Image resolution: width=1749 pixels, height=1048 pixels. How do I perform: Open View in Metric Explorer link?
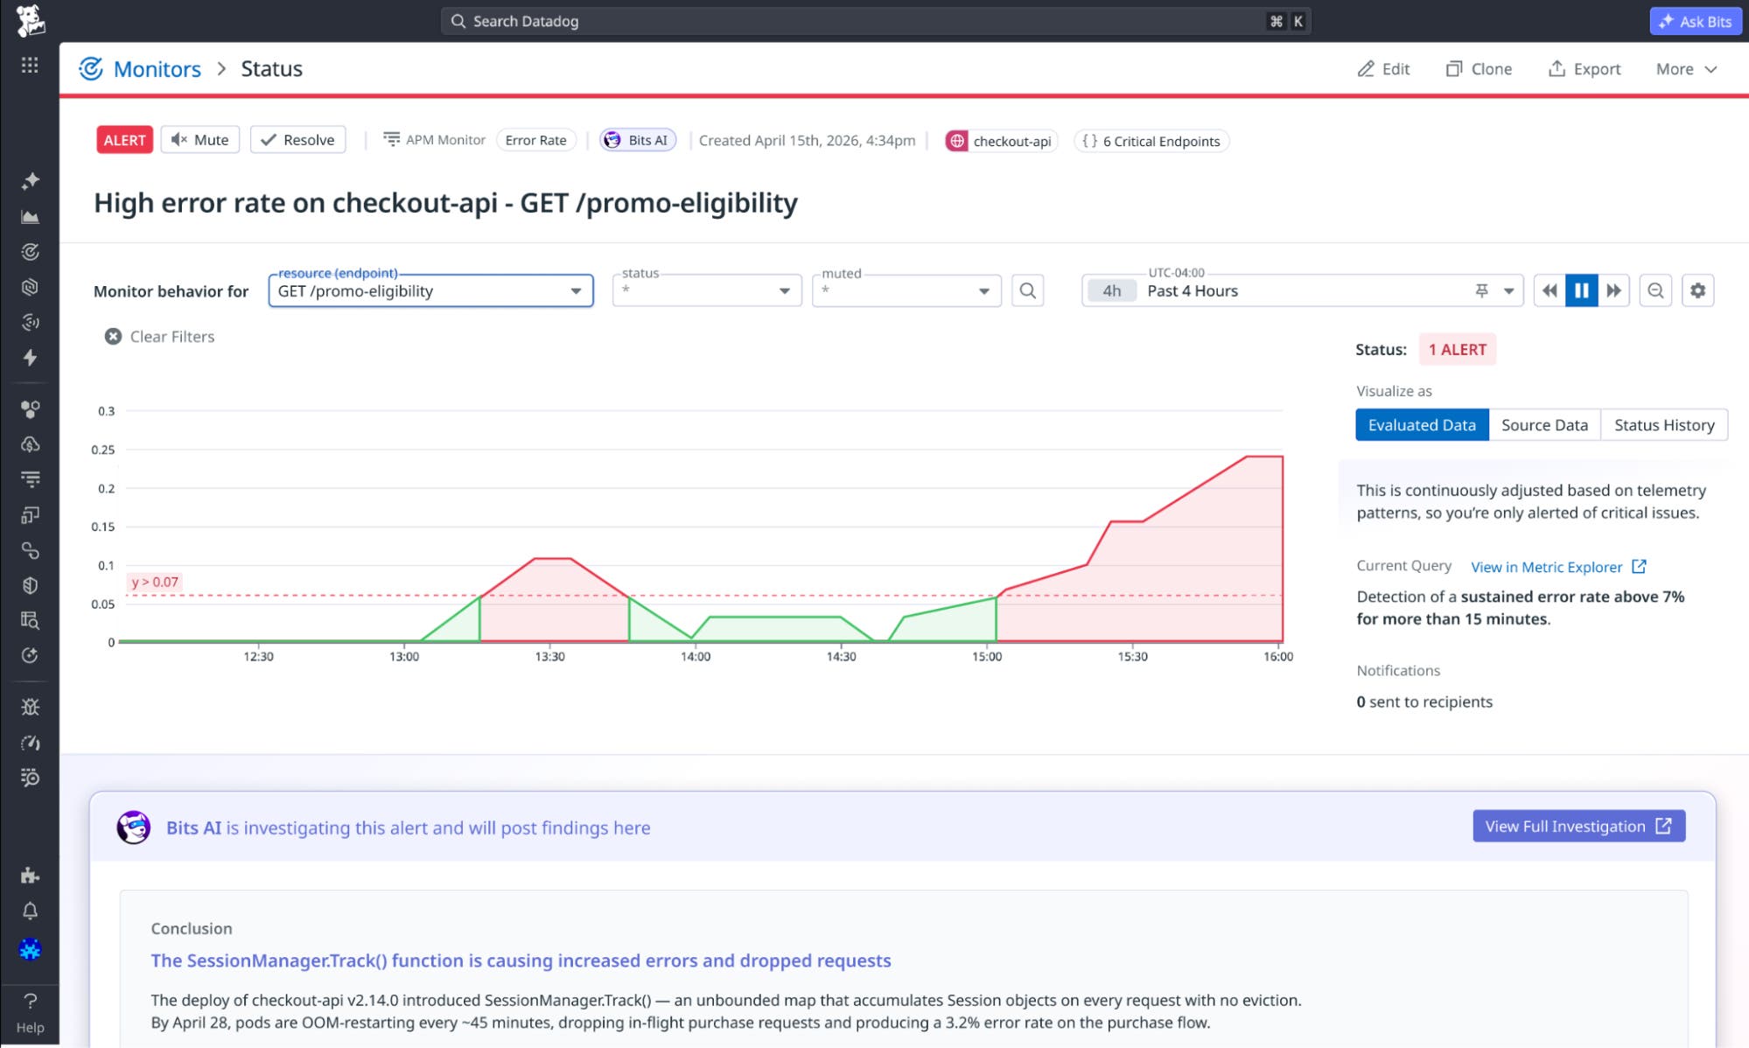1558,567
